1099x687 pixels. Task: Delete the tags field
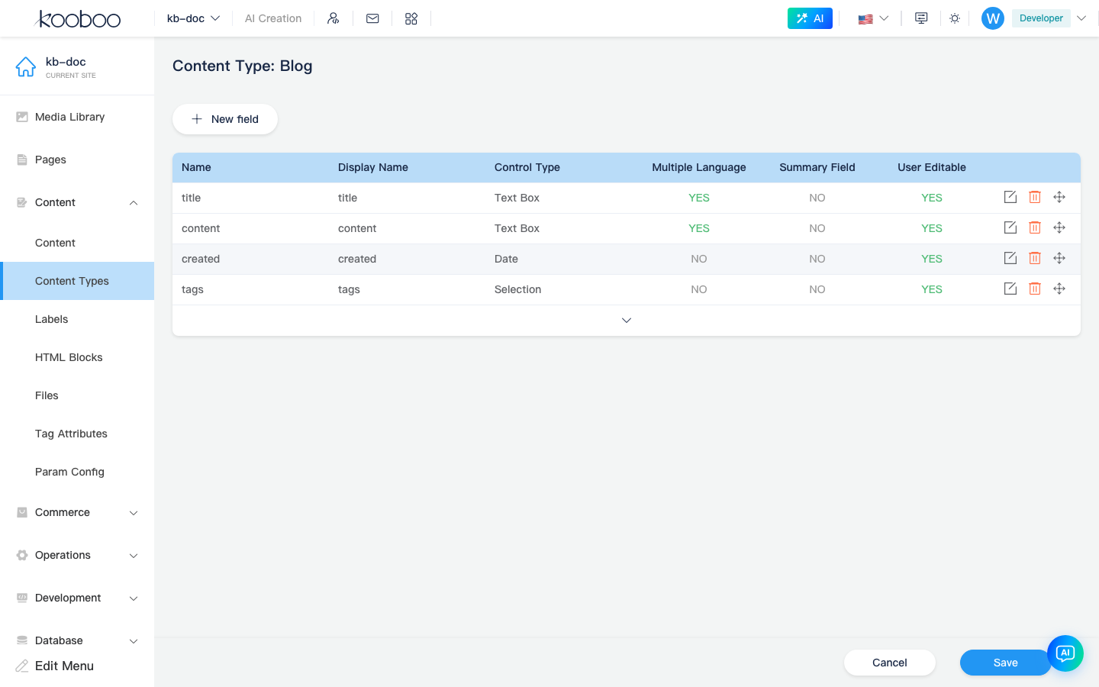[1035, 289]
